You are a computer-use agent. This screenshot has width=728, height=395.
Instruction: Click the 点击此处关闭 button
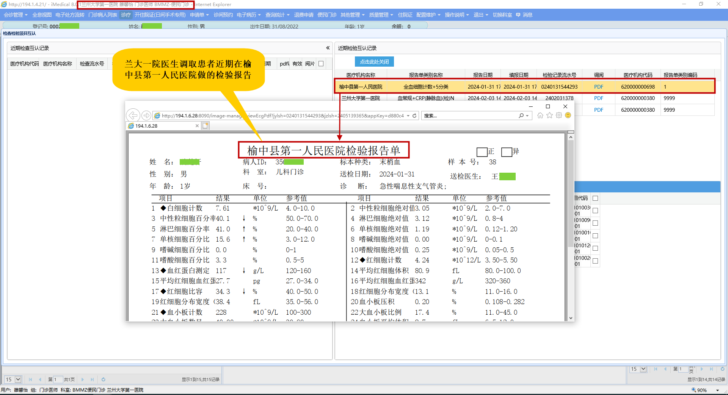374,61
